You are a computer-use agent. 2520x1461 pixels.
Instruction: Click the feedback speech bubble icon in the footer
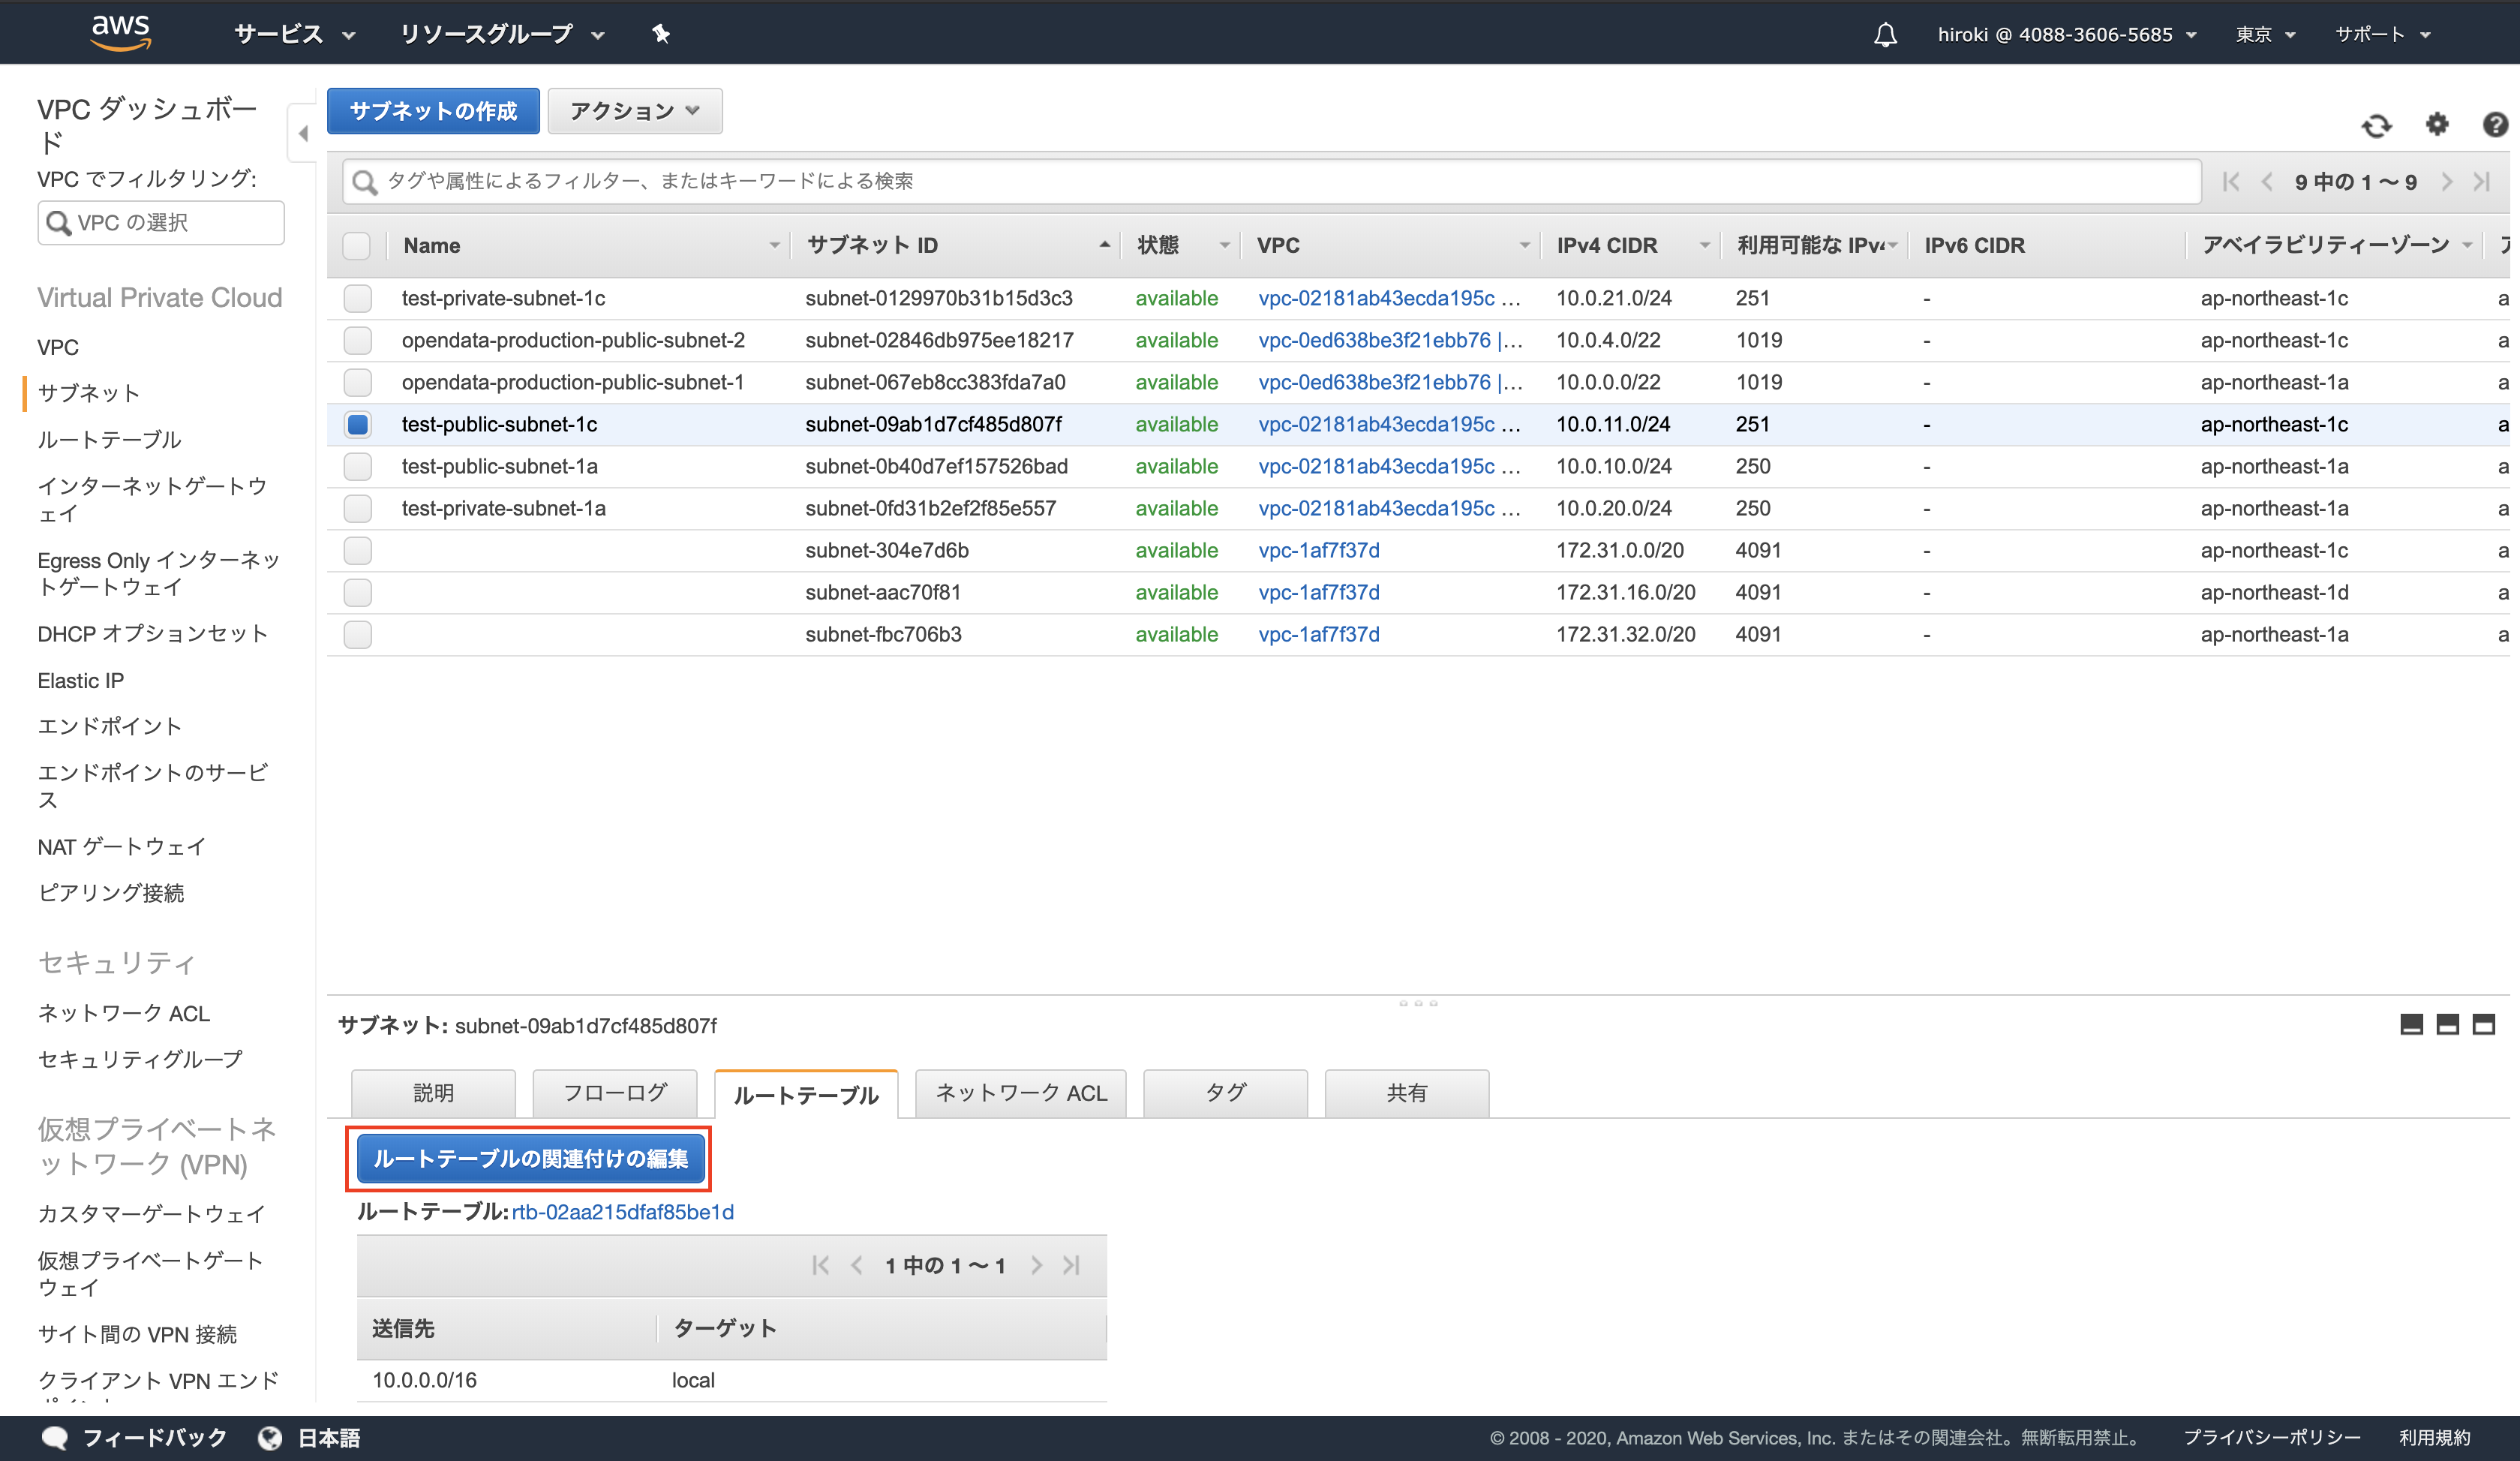click(57, 1437)
